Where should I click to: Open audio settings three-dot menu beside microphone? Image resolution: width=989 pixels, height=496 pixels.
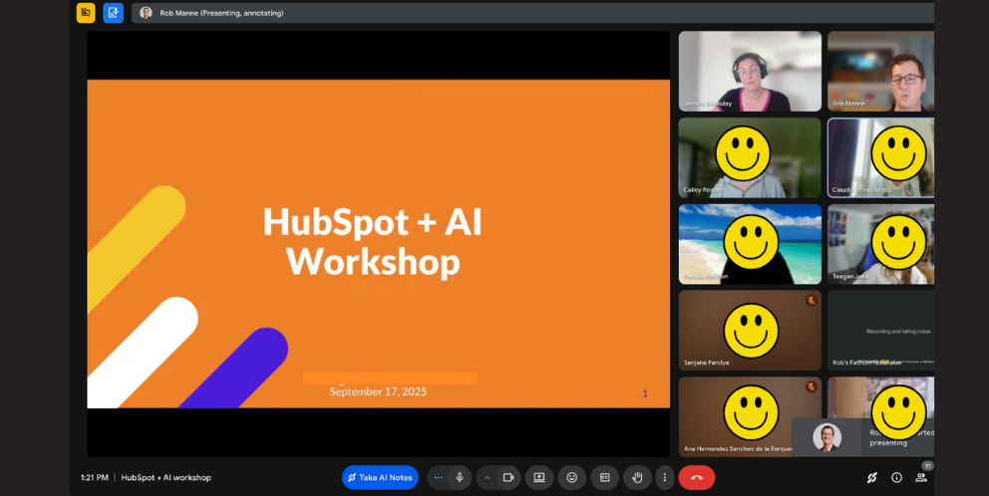pyautogui.click(x=439, y=477)
